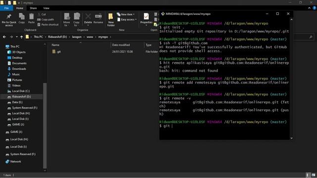317x178 pixels.
Task: Switch to the View tab
Action: coord(46,8)
